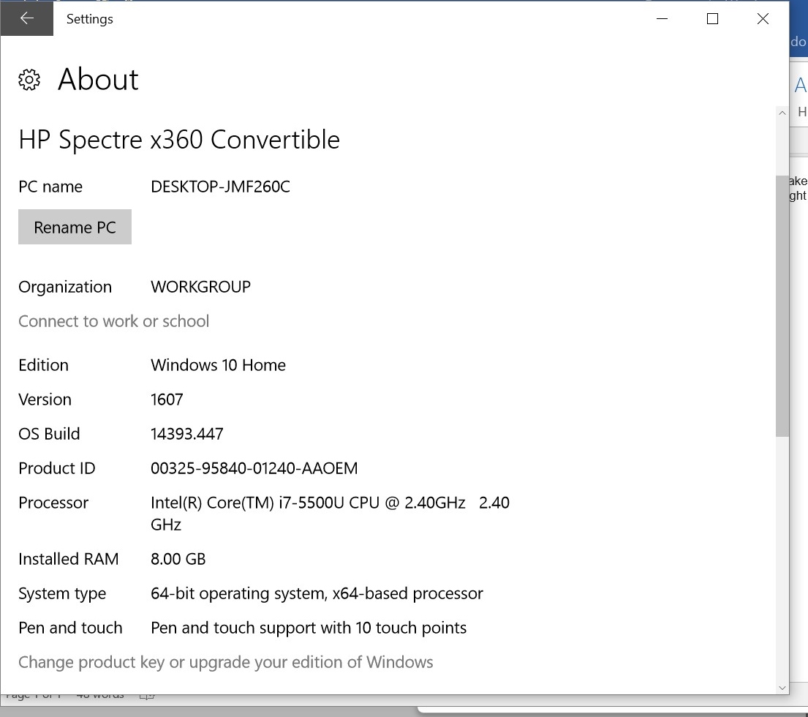Click the HP Spectre x360 Convertible heading
The image size is (808, 717).
click(x=179, y=139)
